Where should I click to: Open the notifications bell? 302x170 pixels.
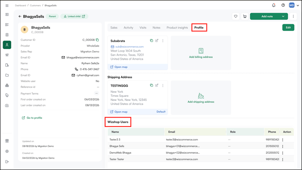(x=274, y=5)
